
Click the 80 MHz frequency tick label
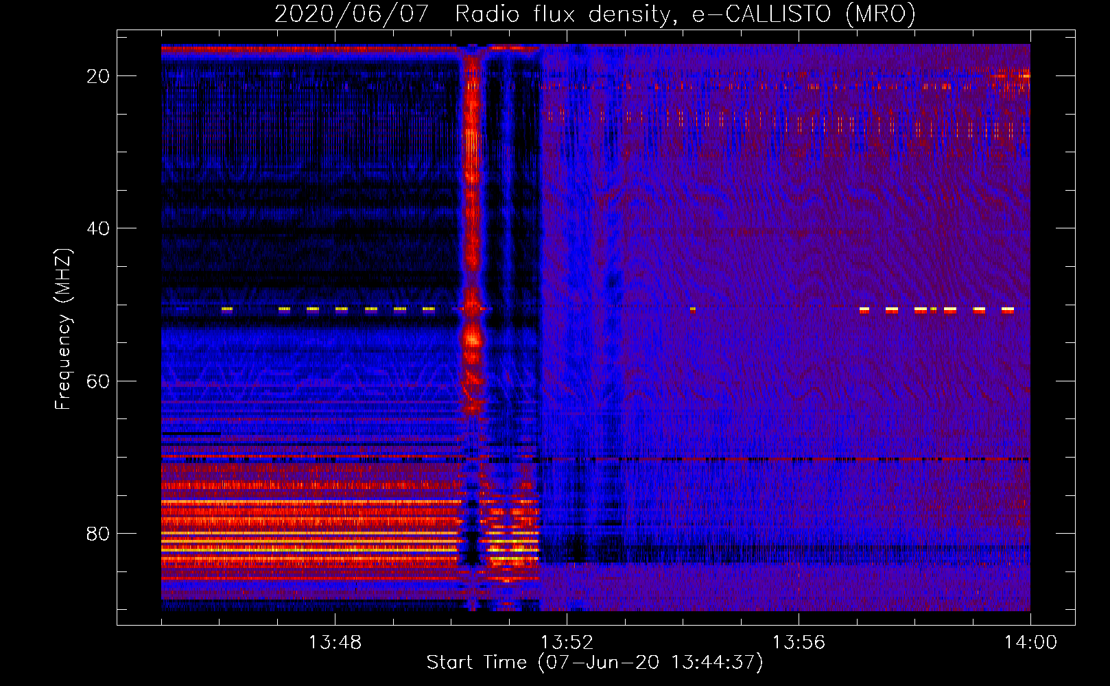[x=98, y=534]
